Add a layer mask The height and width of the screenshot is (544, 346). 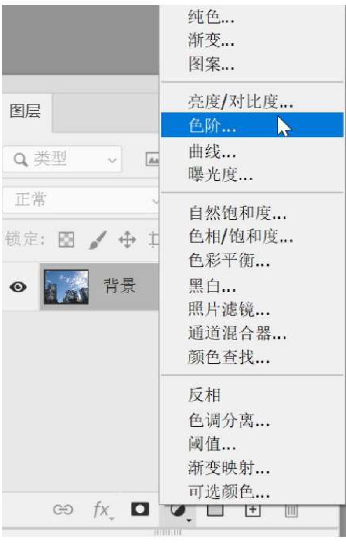point(140,509)
